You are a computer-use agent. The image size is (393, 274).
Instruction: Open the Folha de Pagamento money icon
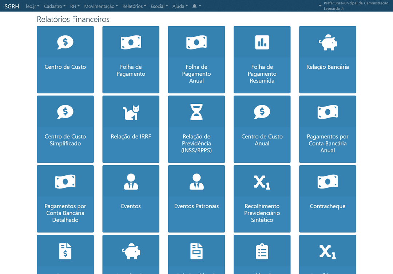[x=131, y=42]
